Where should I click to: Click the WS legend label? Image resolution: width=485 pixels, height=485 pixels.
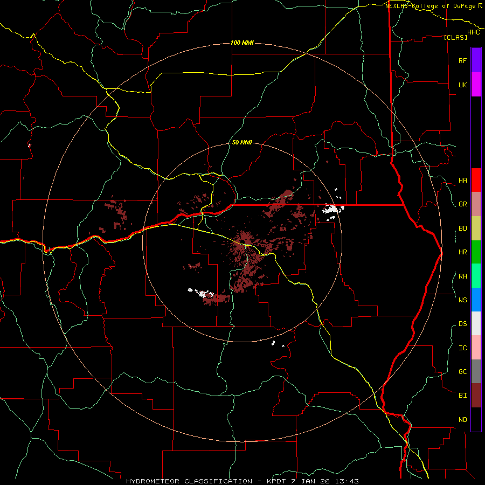tap(462, 300)
